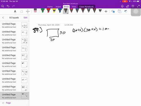Image resolution: width=141 pixels, height=106 pixels.
Task: Switch to the View tab
Action: coord(74,7)
